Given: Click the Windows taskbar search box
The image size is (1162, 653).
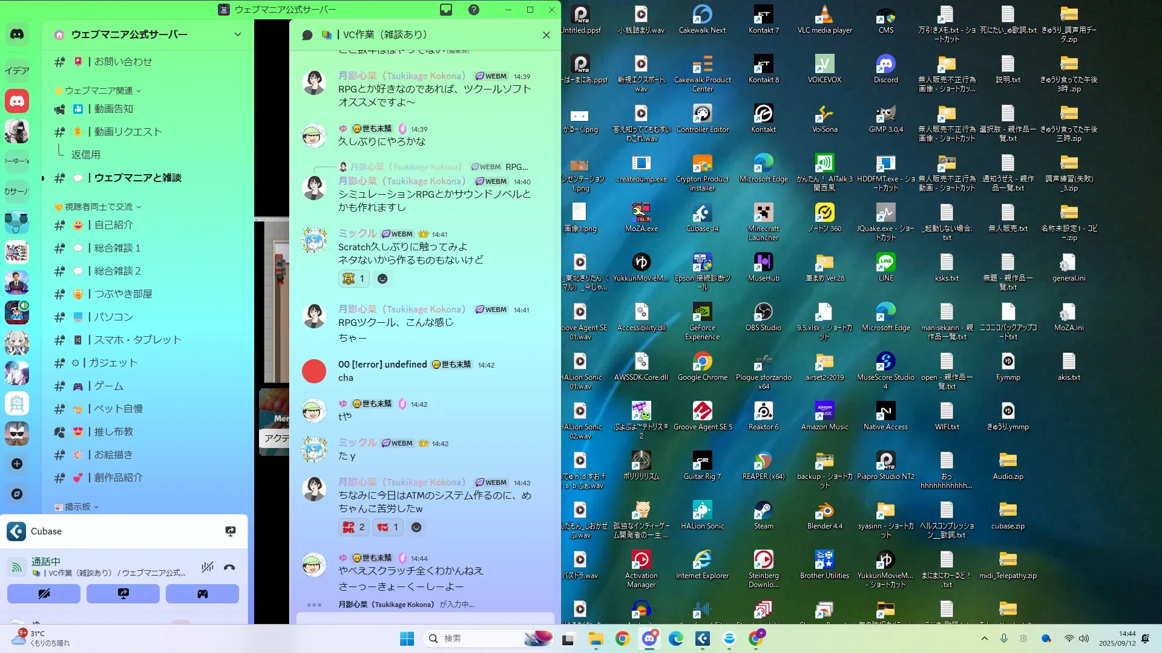Looking at the screenshot, I should tap(478, 638).
